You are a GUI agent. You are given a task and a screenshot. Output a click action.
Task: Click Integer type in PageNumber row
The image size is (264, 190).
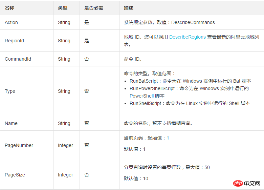tap(66, 145)
